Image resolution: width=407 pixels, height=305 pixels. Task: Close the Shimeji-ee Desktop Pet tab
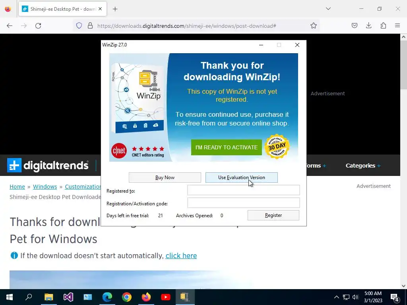[100, 9]
